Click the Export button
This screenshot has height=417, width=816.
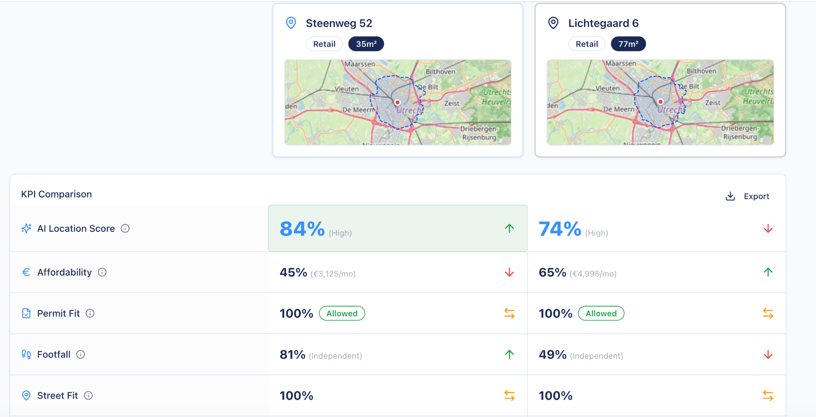748,196
